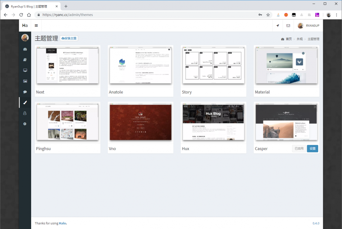Click the Java extension icon

coord(278,15)
